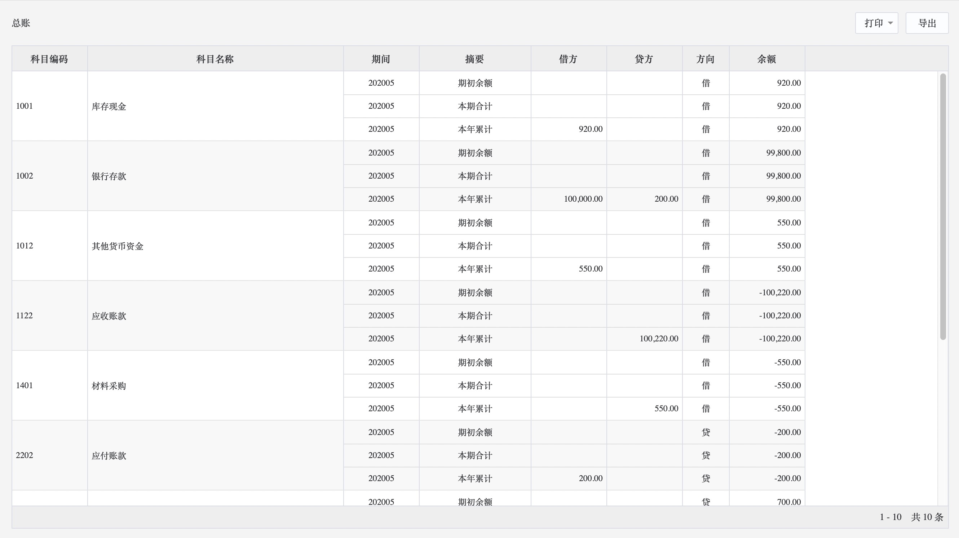Click the 方向 column header

tap(706, 59)
